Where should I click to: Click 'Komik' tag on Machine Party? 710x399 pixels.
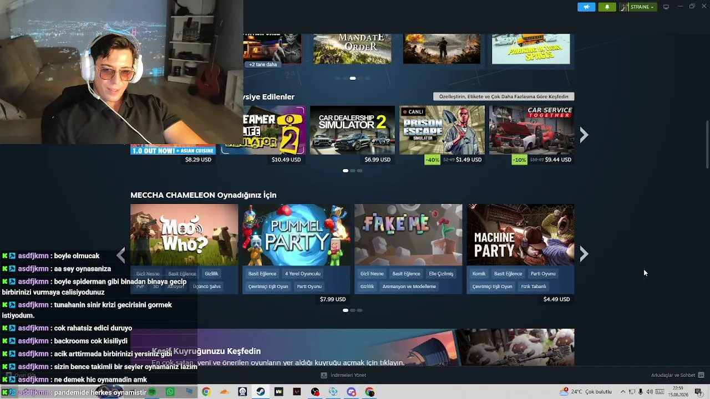tap(479, 274)
